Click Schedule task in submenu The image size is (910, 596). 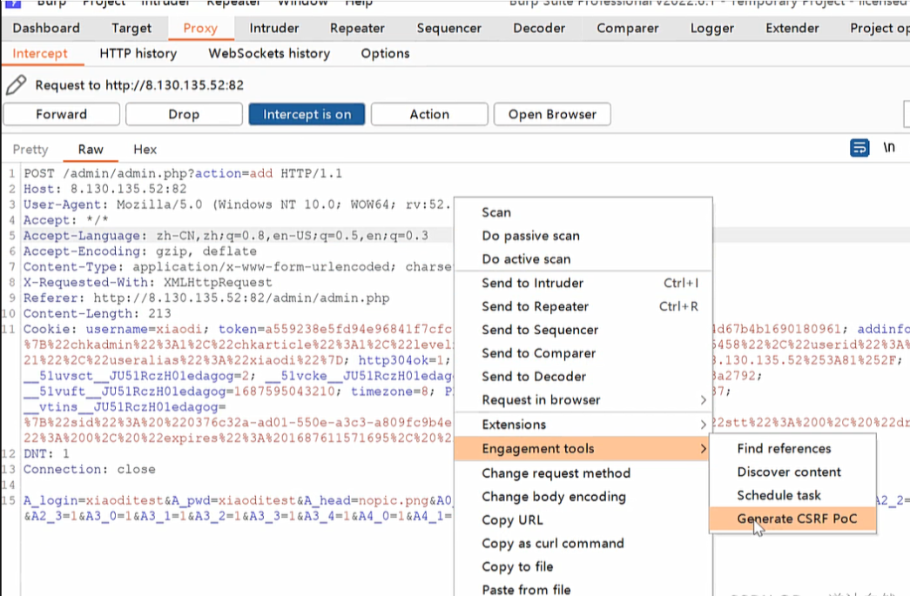pos(792,495)
